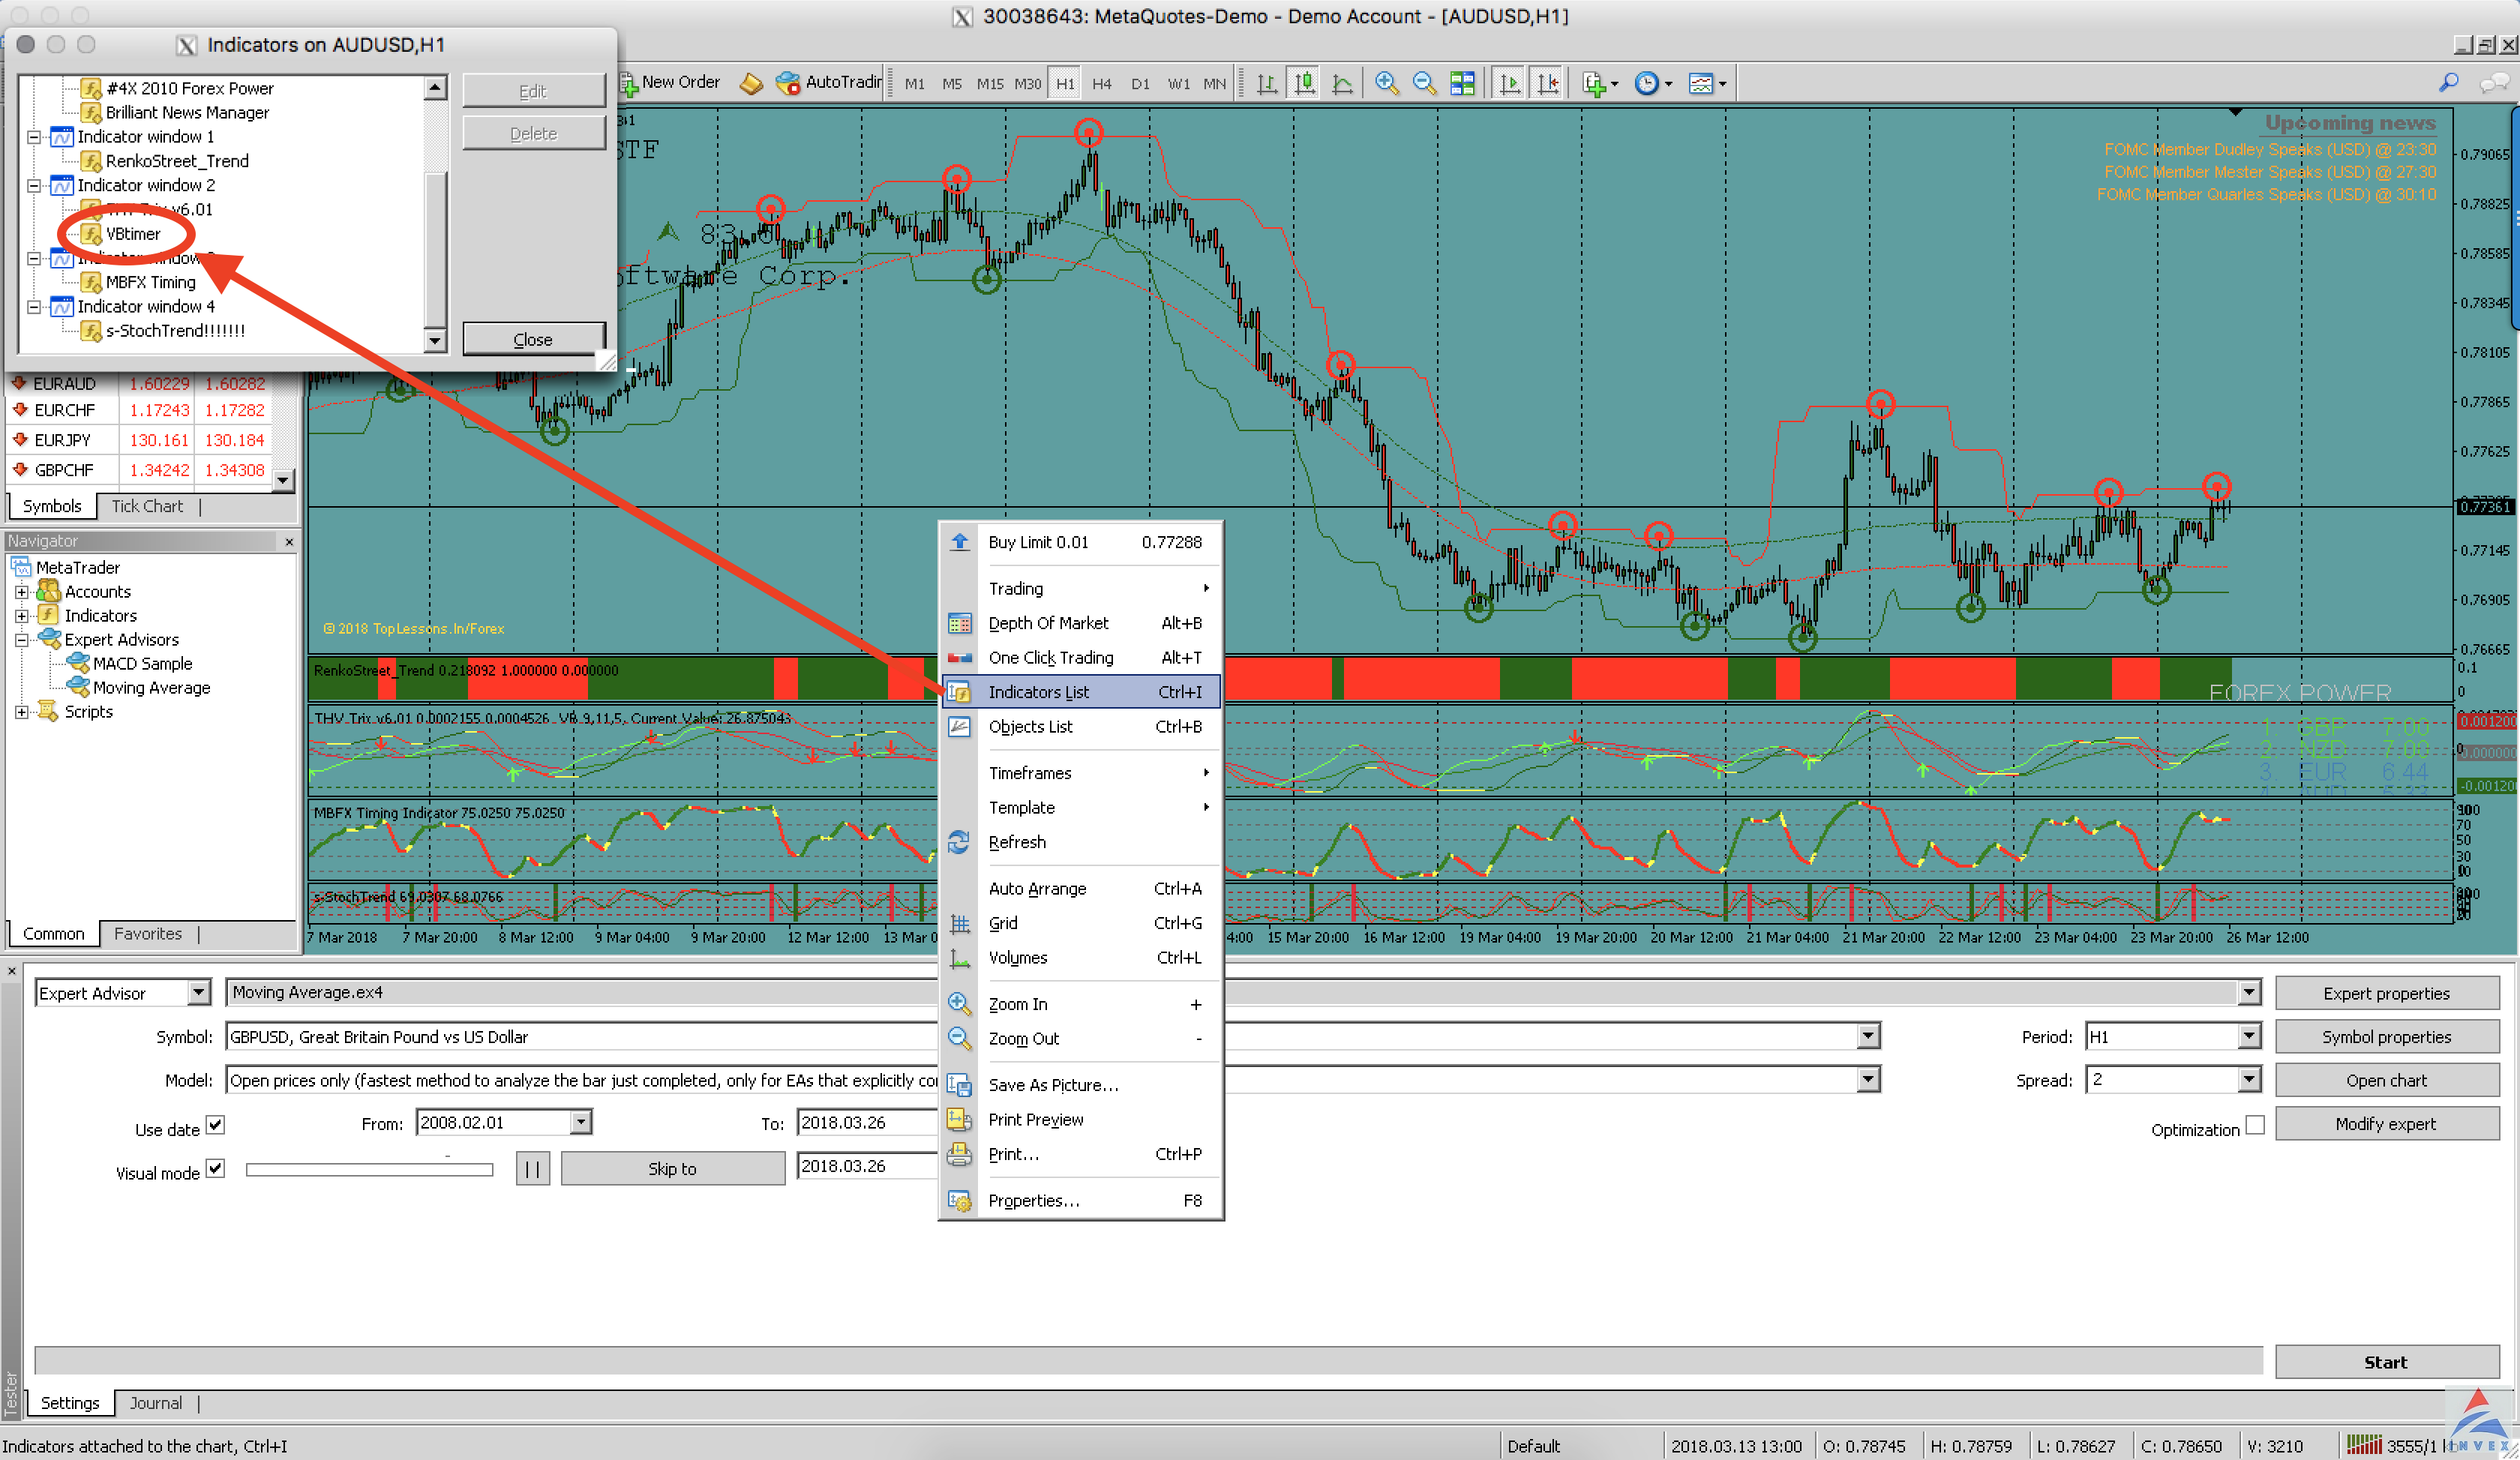Expand Scripts node in Navigator
The image size is (2520, 1460).
click(x=21, y=712)
